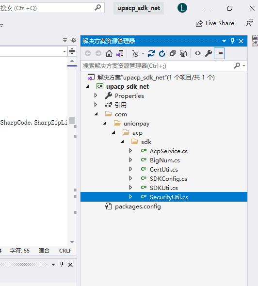The height and width of the screenshot is (286, 258).
Task: Switch views with the solution/folder view icon
Action: [120, 53]
